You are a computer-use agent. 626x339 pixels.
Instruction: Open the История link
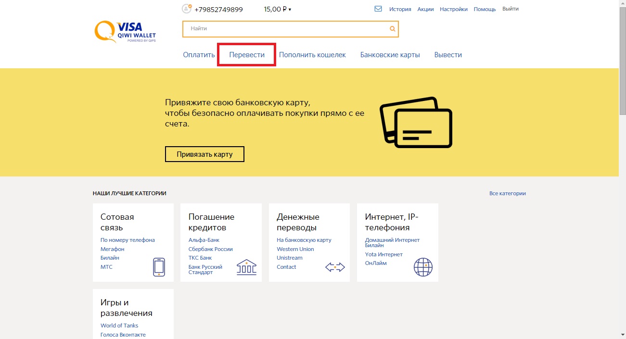[400, 9]
